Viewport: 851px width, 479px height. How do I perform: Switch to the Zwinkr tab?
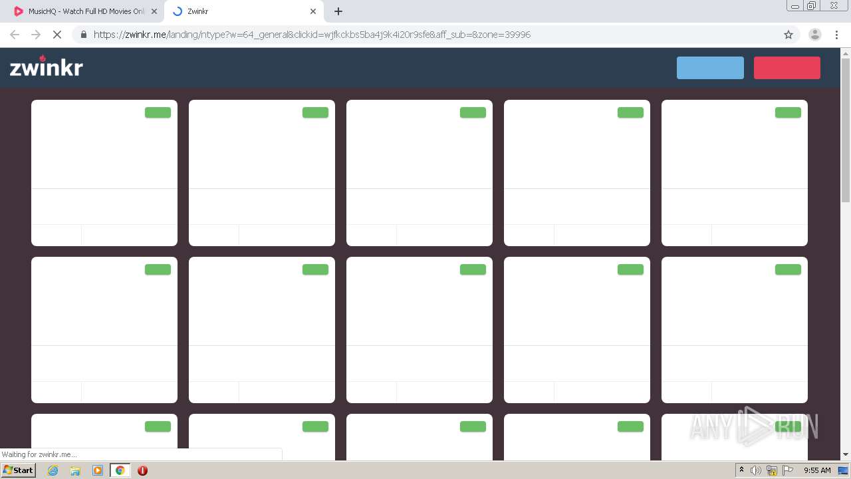pyautogui.click(x=243, y=11)
